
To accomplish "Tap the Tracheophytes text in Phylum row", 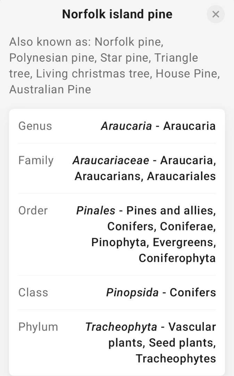I will [x=176, y=358].
